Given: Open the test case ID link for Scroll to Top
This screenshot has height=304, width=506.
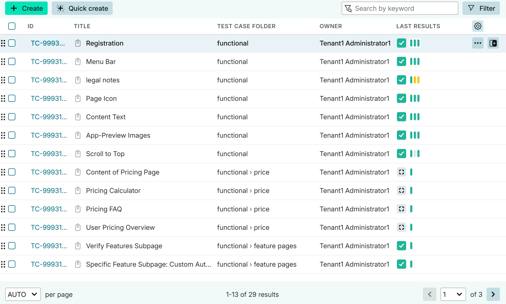Looking at the screenshot, I should (49, 154).
